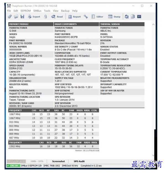Screen dimensions: 165x173
Task: Click the THERMAL SENSOR header
Action: coord(122,24)
